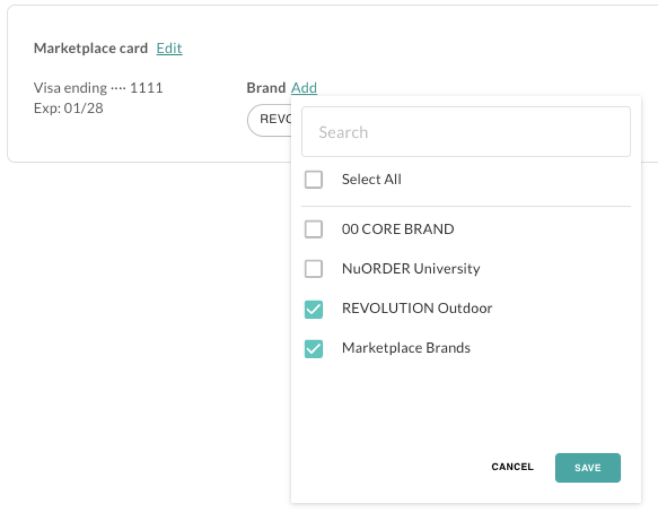Uncheck Marketplace Brands
Screen dimensions: 658x512
[313, 348]
